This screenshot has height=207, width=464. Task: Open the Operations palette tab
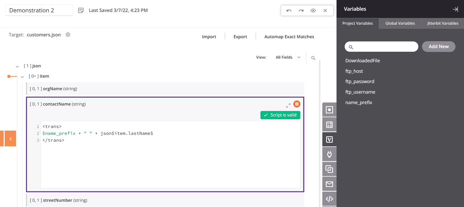(329, 169)
